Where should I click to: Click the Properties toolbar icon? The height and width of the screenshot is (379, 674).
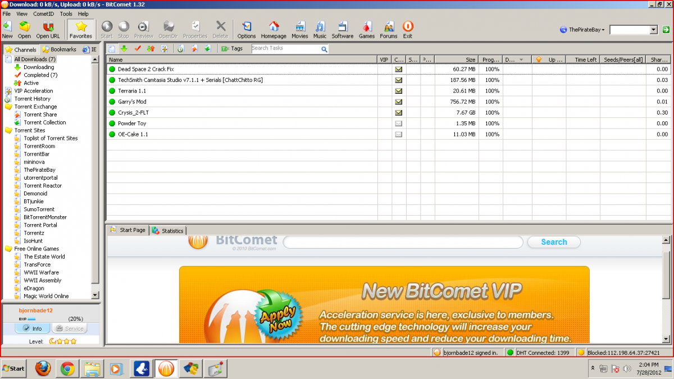195,30
